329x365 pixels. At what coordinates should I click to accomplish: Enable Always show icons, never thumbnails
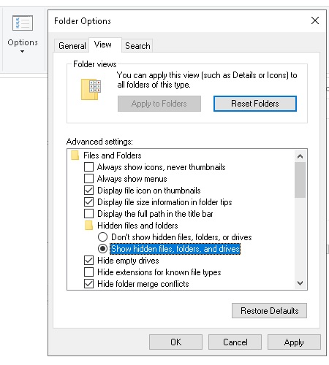[88, 167]
